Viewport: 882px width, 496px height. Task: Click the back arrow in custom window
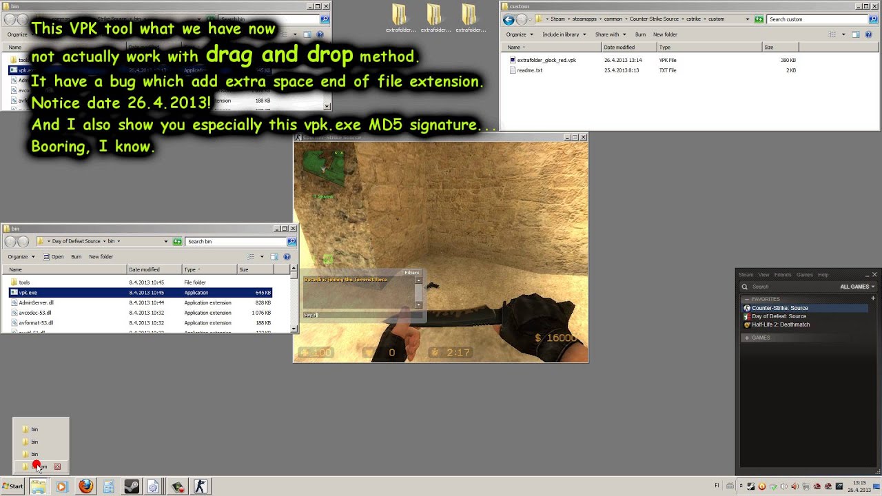click(509, 19)
